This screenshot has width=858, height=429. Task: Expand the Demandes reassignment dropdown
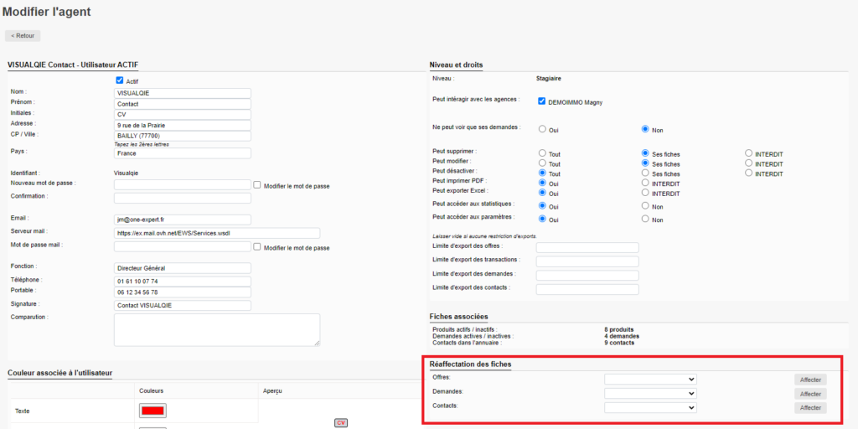pyautogui.click(x=650, y=394)
